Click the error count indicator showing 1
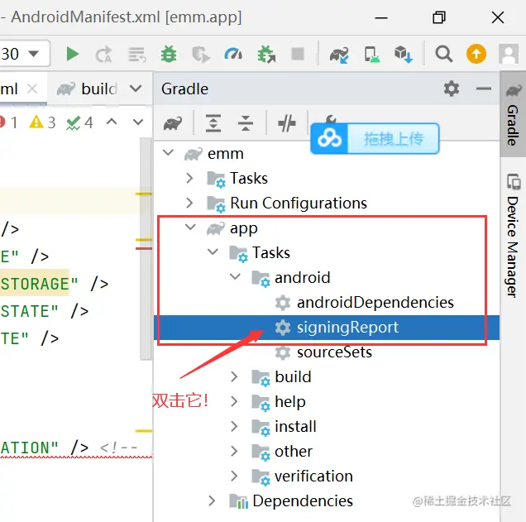526x522 pixels. click(9, 122)
